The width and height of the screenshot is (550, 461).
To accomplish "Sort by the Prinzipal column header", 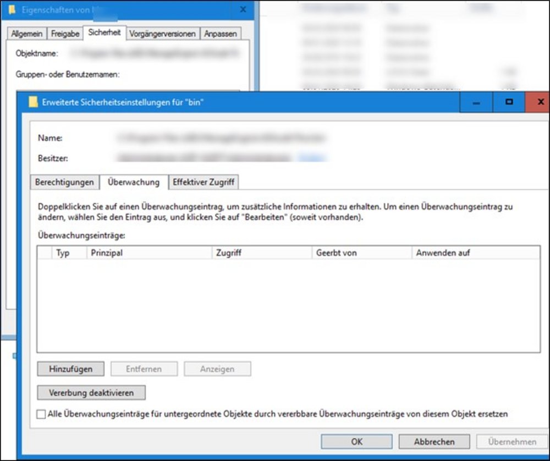I will click(x=148, y=253).
